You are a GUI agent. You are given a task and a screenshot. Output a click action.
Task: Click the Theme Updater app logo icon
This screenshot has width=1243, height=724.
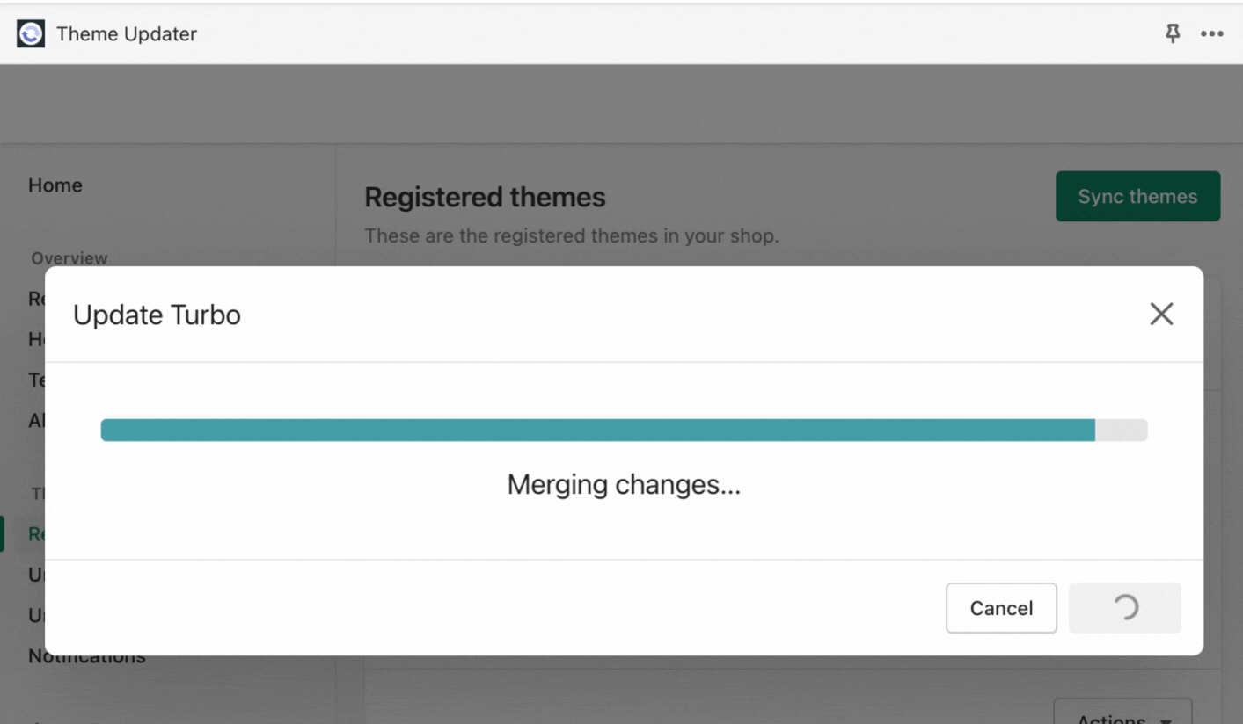pos(31,34)
